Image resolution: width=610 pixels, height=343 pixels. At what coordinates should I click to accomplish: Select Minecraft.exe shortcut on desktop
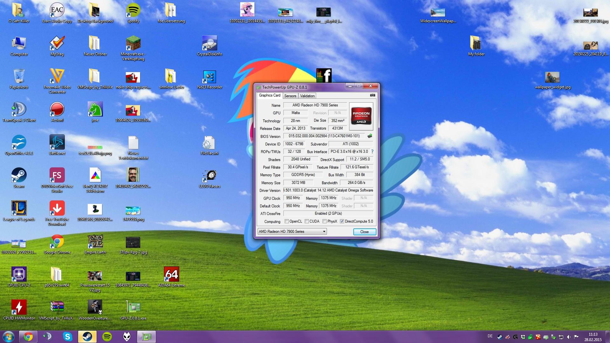click(x=133, y=48)
